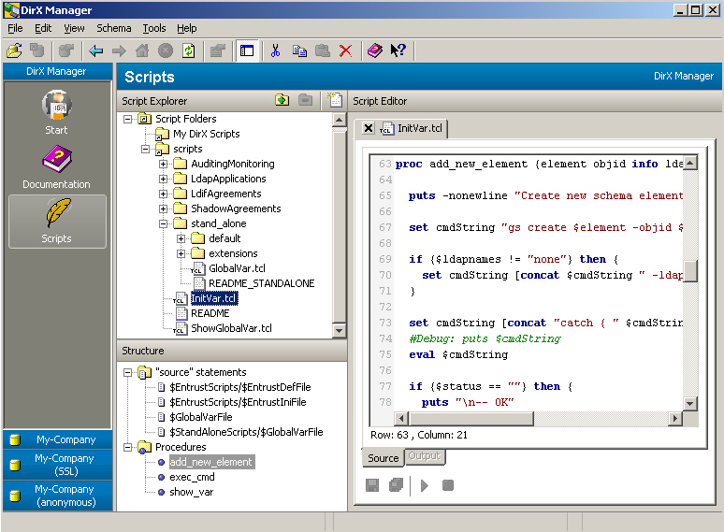
Task: Connect to My-Company (SSL) server
Action: coord(57,465)
